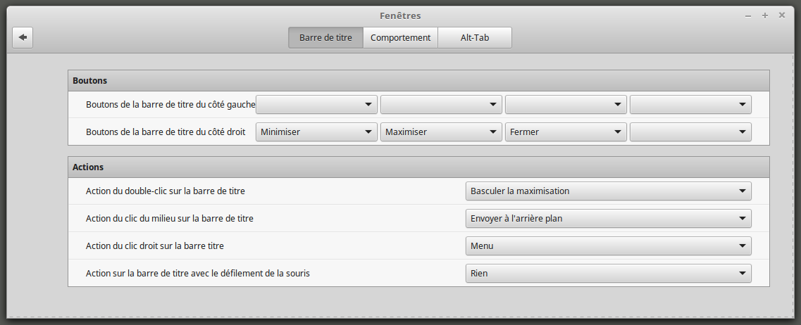
Task: Switch to the Comportement tab
Action: [x=400, y=38]
